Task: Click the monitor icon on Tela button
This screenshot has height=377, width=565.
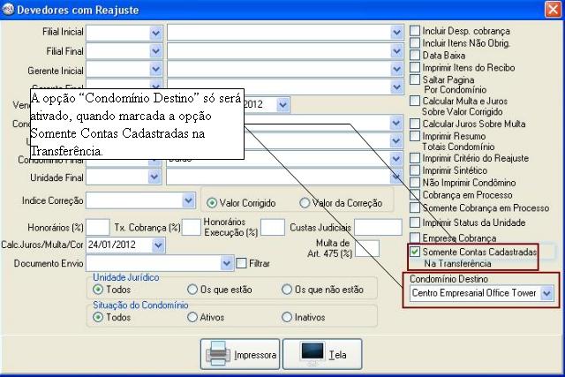Action: [x=312, y=354]
